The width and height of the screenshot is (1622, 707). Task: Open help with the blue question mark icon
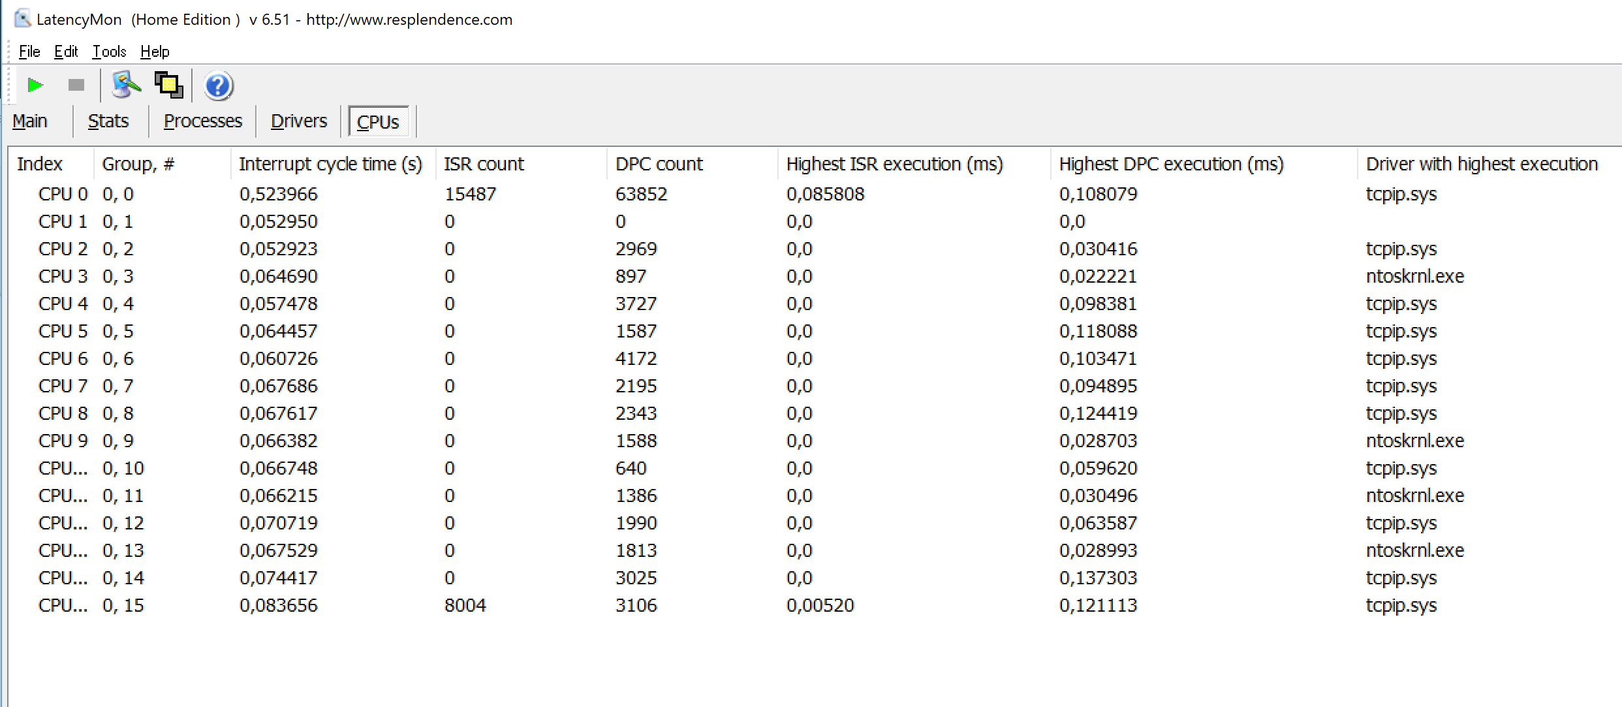218,86
